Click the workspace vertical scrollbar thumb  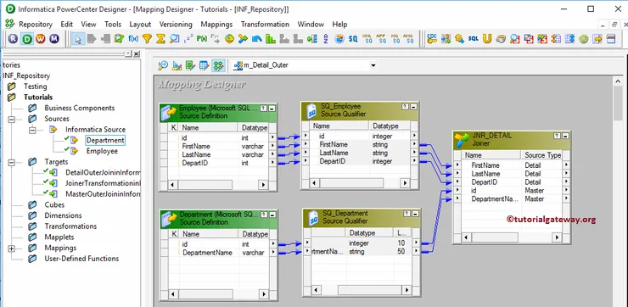[617, 103]
